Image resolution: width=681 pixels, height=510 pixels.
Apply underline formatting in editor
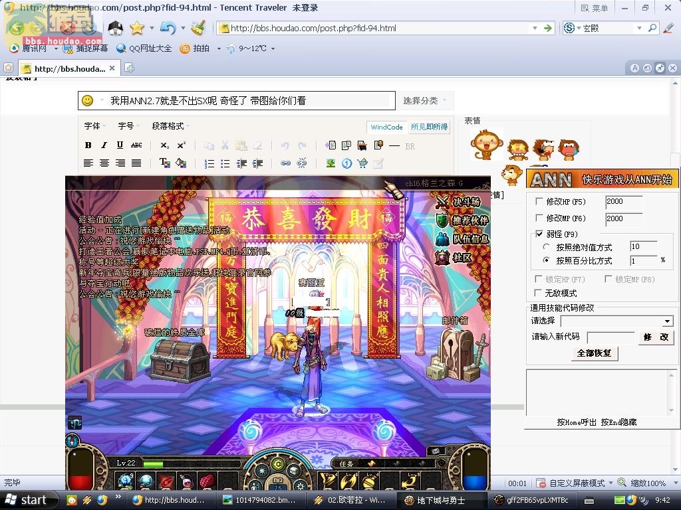120,145
